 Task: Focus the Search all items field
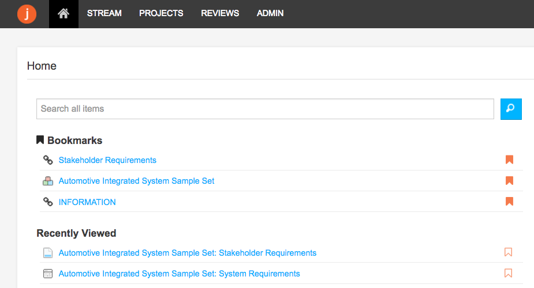(265, 109)
